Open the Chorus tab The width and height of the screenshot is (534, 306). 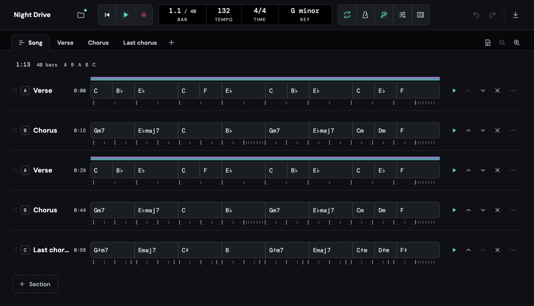(98, 43)
